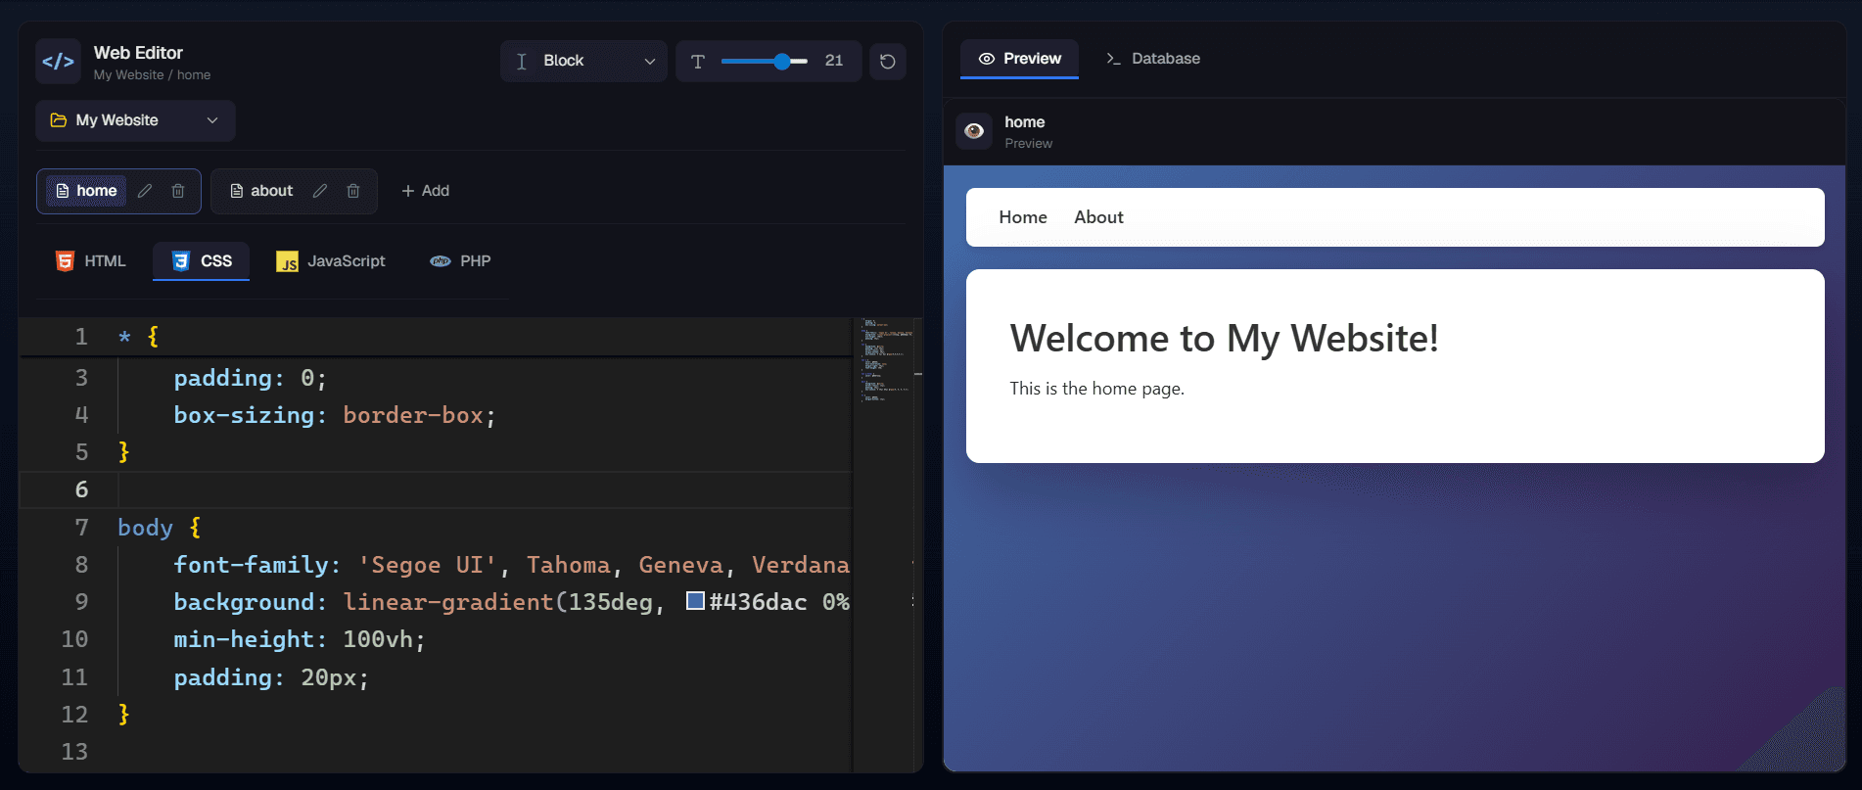The height and width of the screenshot is (790, 1862).
Task: Open the Block cursor style dropdown
Action: tap(583, 61)
